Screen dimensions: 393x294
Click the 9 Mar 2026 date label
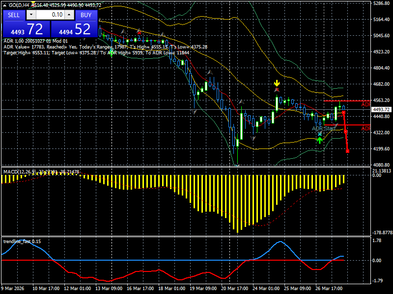pyautogui.click(x=13, y=289)
